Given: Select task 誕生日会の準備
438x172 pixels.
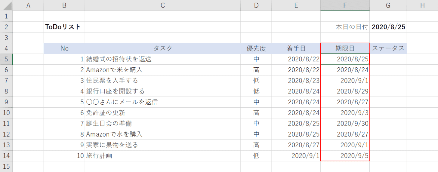Looking at the screenshot, I should 163,124.
